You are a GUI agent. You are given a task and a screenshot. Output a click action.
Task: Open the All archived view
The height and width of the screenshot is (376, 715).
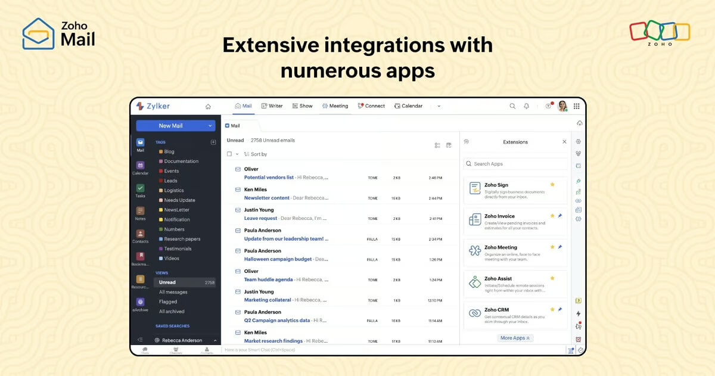(x=172, y=312)
